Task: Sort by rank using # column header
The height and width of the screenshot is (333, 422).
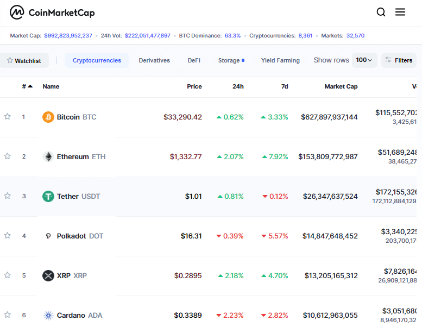Action: click(x=27, y=86)
